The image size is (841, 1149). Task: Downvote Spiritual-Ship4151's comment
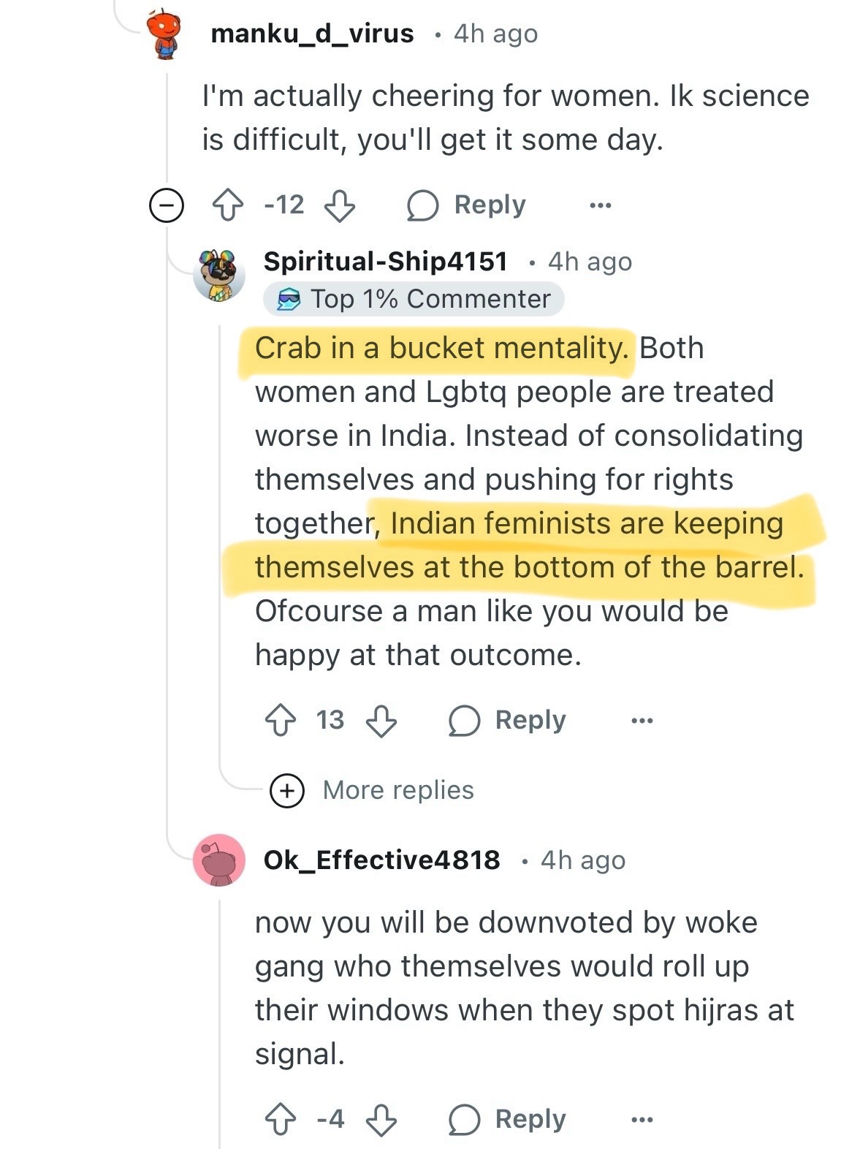[x=381, y=721]
